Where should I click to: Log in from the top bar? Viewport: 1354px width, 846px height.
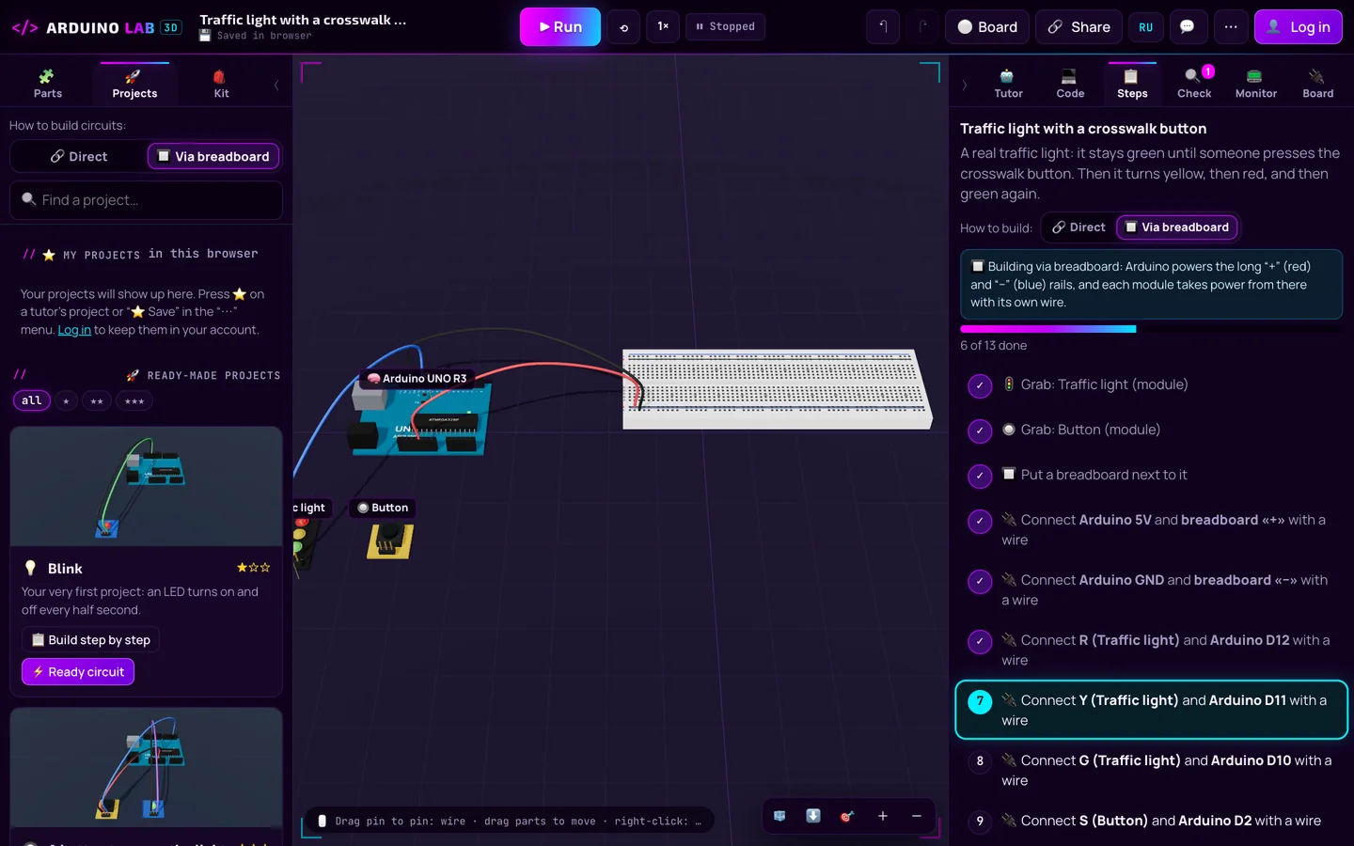click(1298, 27)
